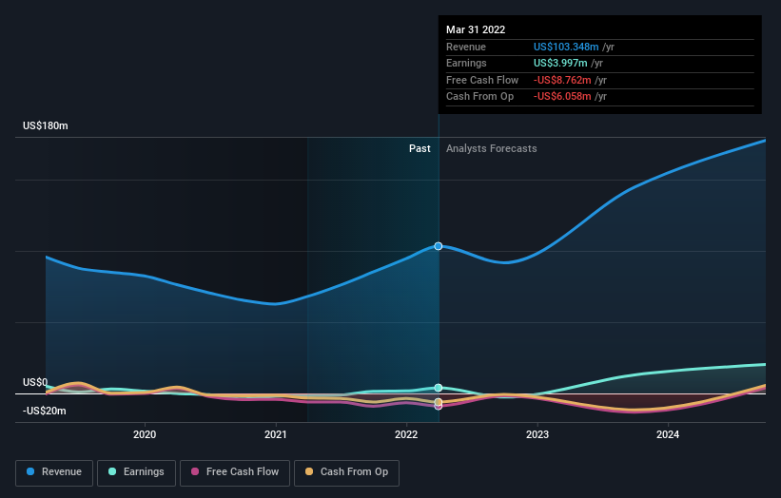Click the US$103.348m revenue value
The width and height of the screenshot is (781, 498).
(x=566, y=47)
